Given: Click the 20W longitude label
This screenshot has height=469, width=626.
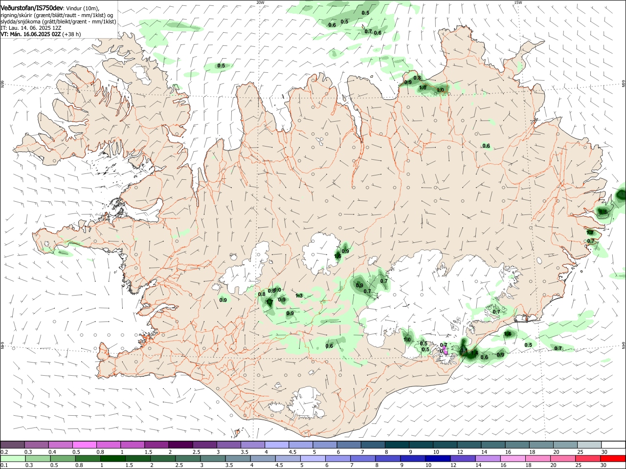Looking at the screenshot, I should [260, 2].
